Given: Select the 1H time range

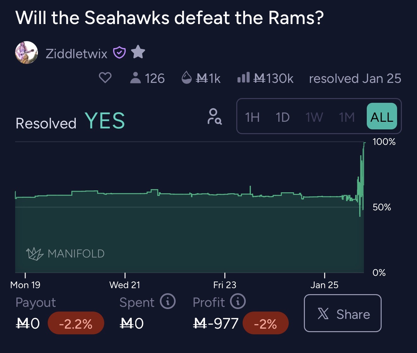Looking at the screenshot, I should [252, 117].
